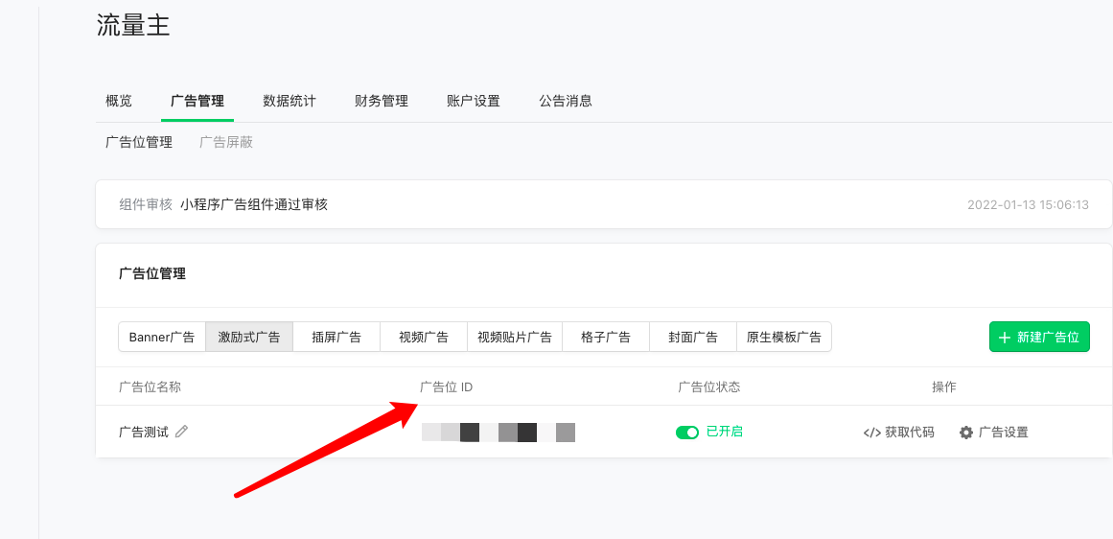Click the gear icon for 广告设置
This screenshot has width=1113, height=539.
966,433
